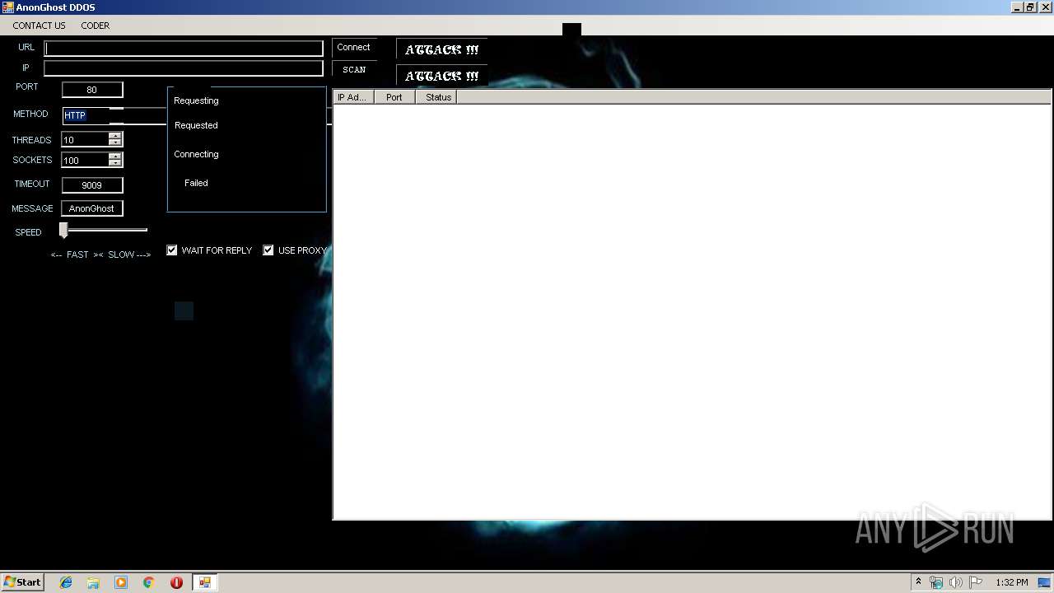The width and height of the screenshot is (1054, 593).
Task: Click the MESSAGE field showing AnonGhost
Action: tap(92, 208)
